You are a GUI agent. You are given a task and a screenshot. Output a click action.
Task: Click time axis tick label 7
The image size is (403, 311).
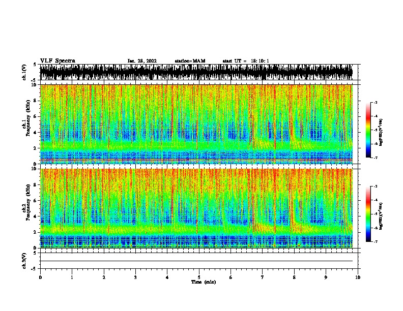click(x=263, y=277)
